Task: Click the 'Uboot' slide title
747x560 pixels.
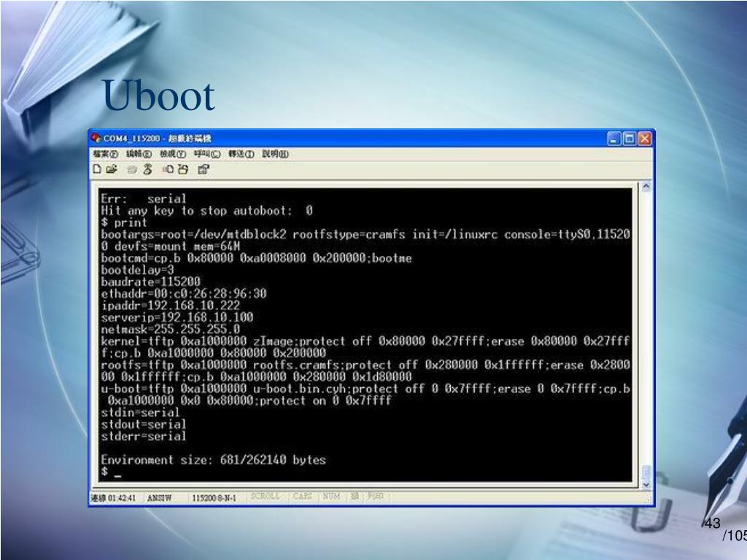Action: [158, 95]
